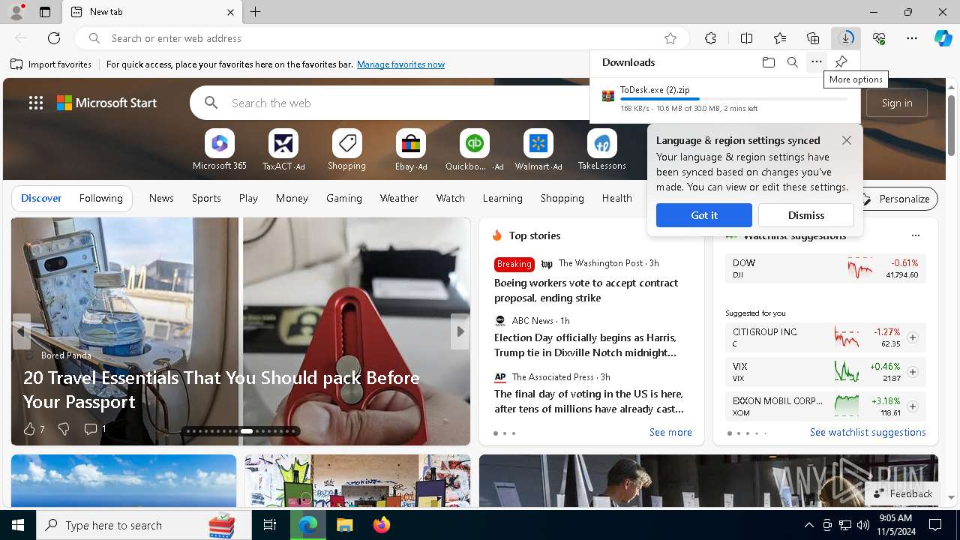Open TakeLessons quick link
Viewport: 960px width, 540px height.
pos(601,150)
